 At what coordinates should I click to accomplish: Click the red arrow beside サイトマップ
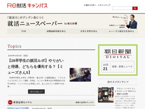[x=99, y=5]
